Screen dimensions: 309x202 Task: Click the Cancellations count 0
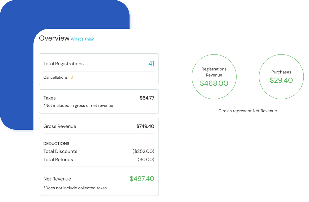point(72,77)
